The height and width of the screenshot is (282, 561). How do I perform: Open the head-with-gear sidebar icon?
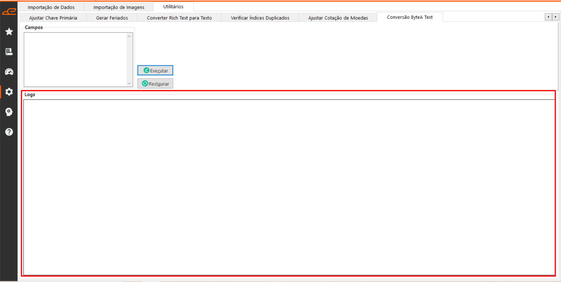[x=9, y=112]
